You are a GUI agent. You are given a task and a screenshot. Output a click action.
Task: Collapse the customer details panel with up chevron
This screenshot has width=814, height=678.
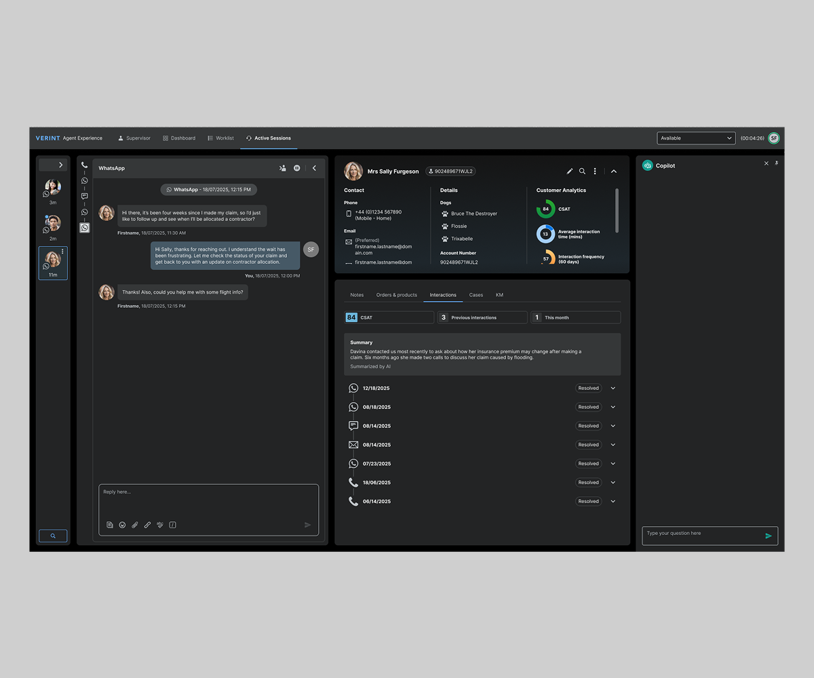coord(614,172)
